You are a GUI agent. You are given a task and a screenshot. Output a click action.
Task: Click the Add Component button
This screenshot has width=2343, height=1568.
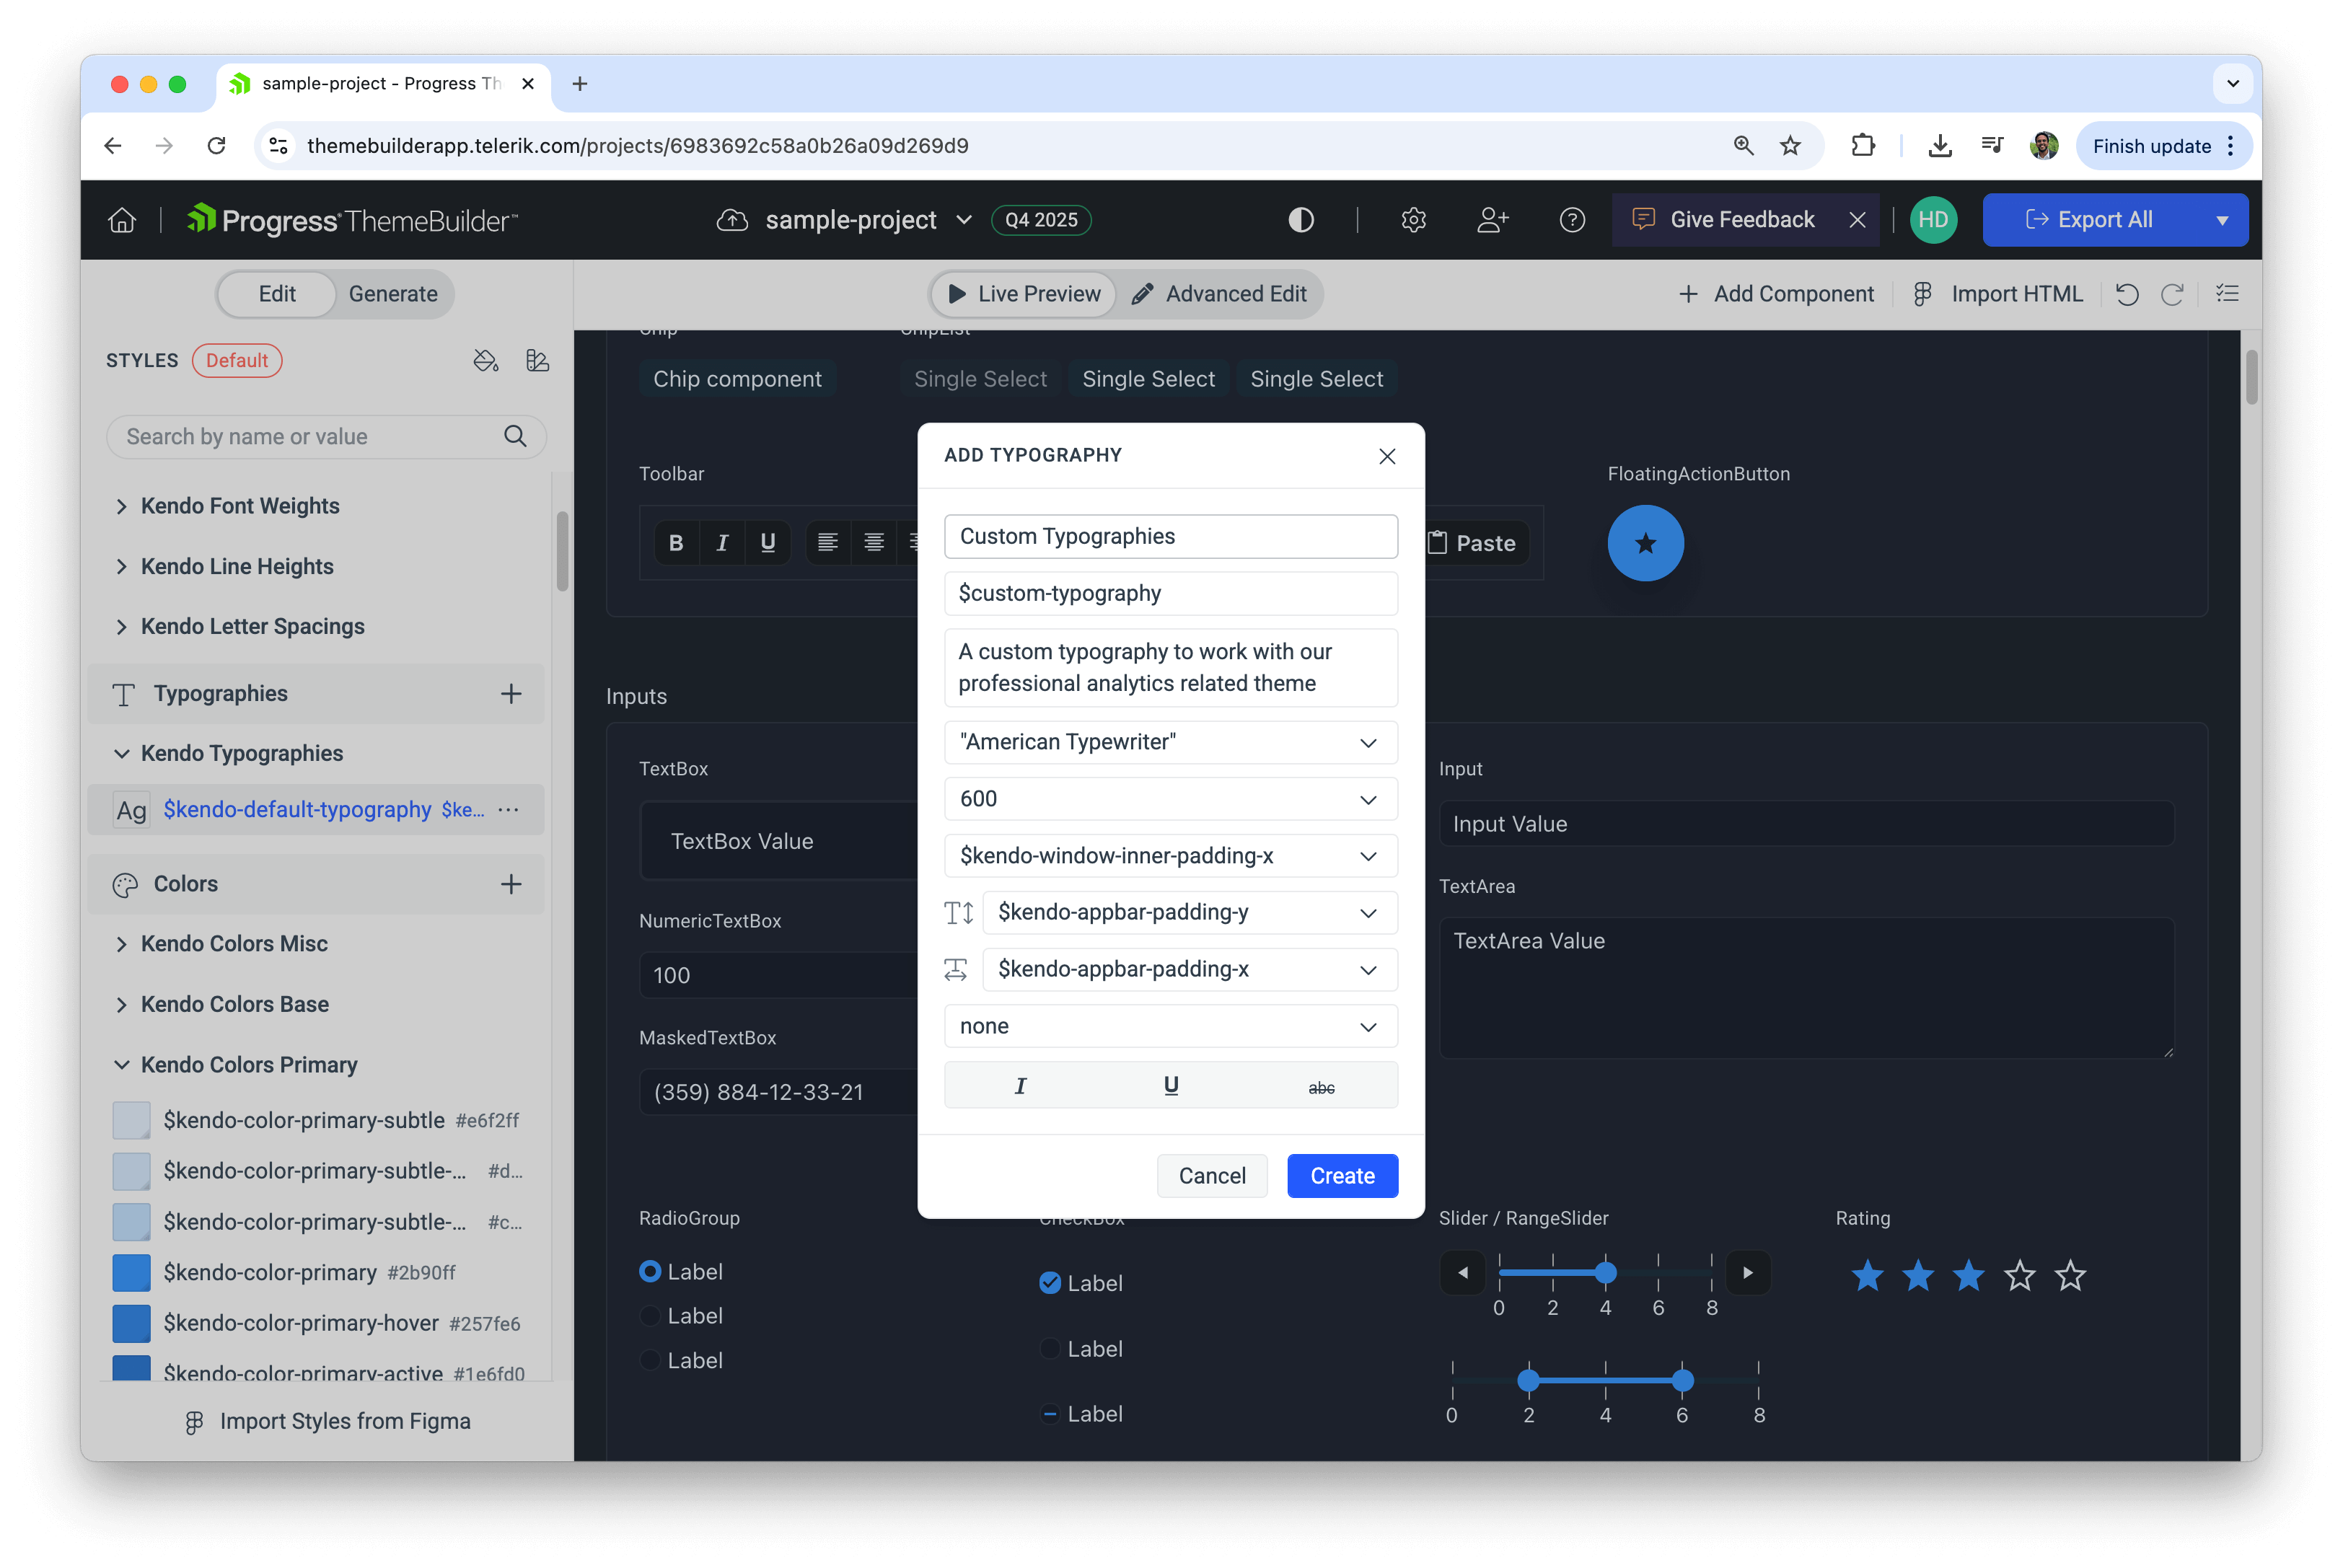pos(1775,294)
